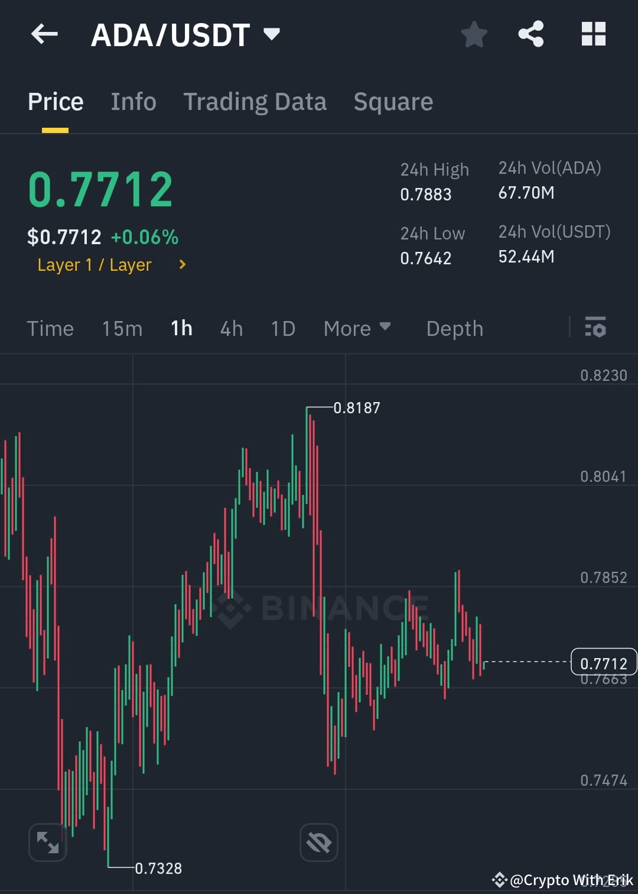Open the share icon for ADA/USDT
Screen dimensions: 638x894
tap(530, 34)
